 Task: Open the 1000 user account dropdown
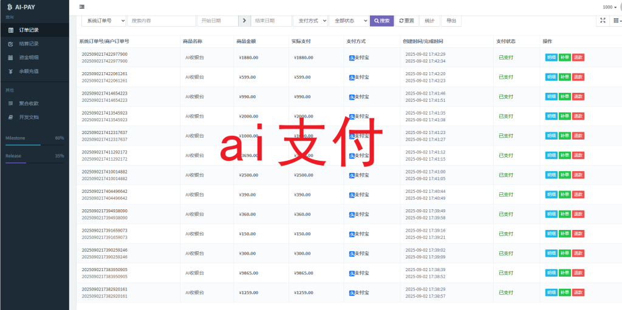pyautogui.click(x=609, y=7)
